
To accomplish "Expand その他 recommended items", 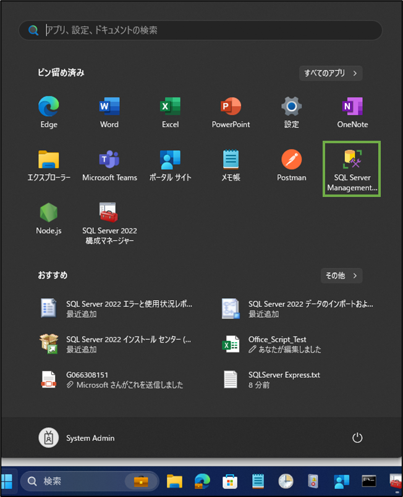I will coord(341,275).
